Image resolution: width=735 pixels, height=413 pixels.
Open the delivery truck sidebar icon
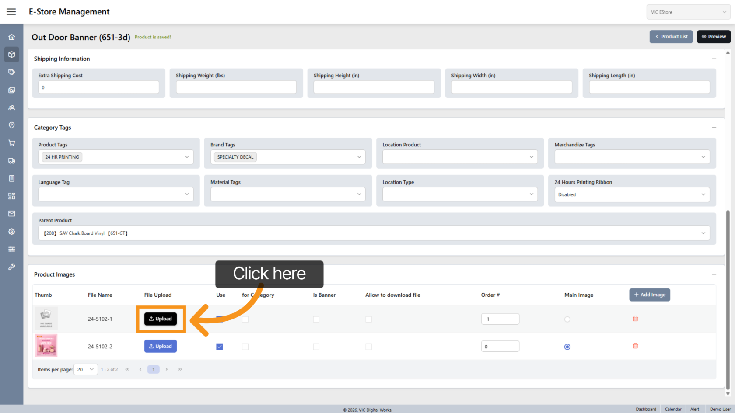point(12,161)
